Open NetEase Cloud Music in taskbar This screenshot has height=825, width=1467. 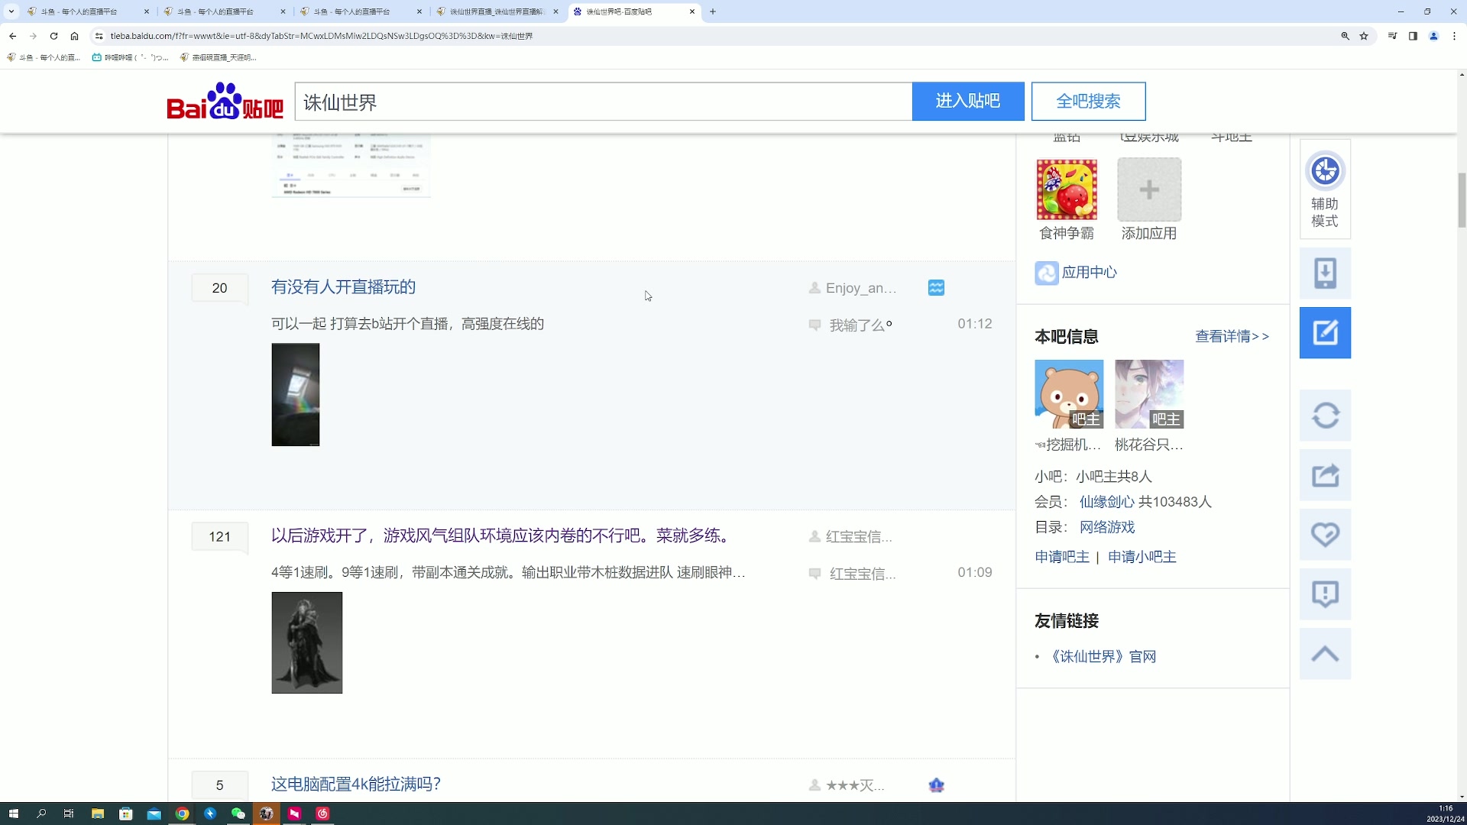[x=322, y=814]
